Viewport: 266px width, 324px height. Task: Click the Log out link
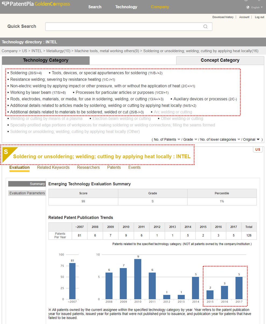(260, 17)
